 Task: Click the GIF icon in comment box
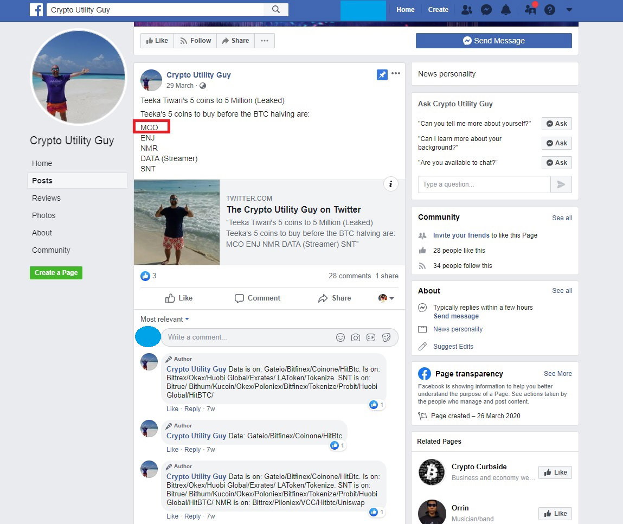[x=371, y=337]
